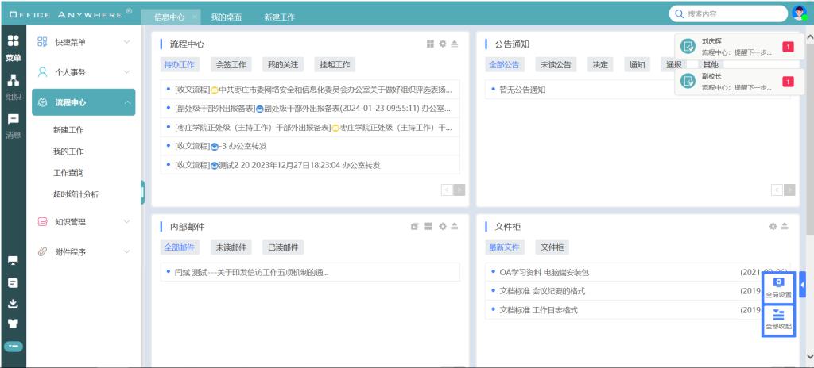Screen dimensions: 814x368
Task: Click the shirt theme icon in left rail
Action: [x=13, y=324]
